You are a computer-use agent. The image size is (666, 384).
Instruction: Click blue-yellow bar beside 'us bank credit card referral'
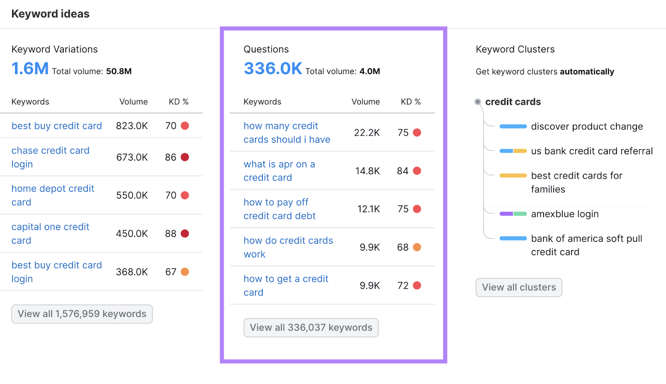pos(513,151)
